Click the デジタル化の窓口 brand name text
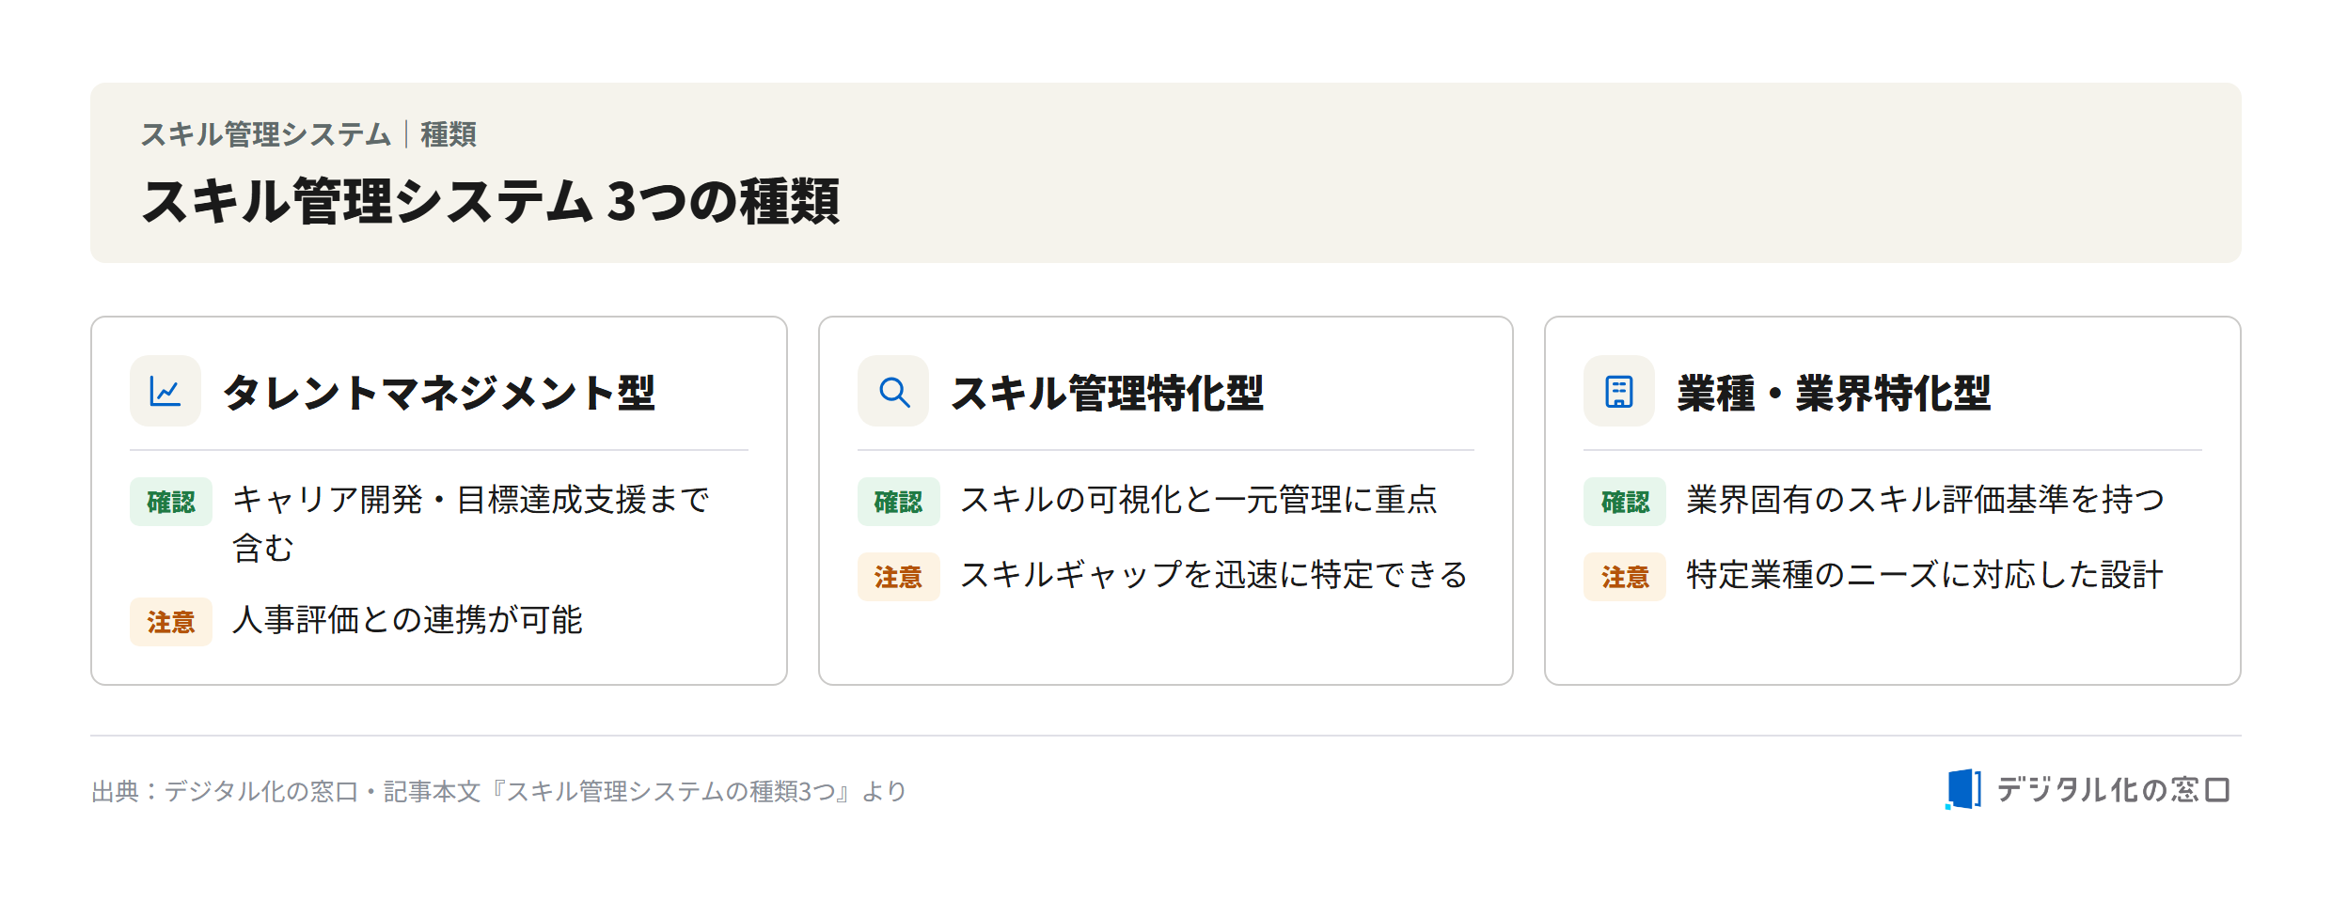The height and width of the screenshot is (900, 2332). pos(2113,790)
